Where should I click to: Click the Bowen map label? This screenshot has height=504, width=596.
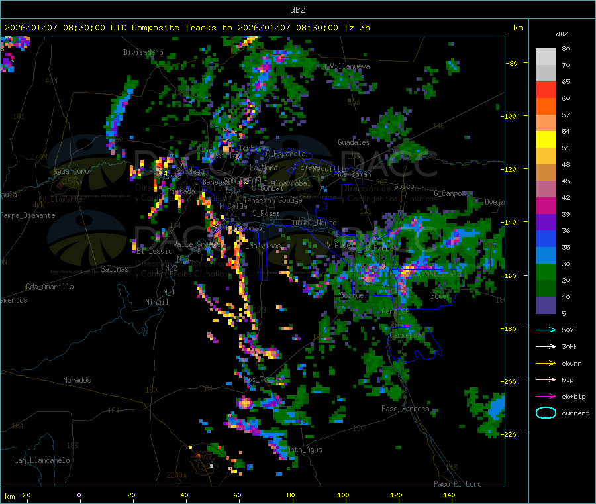[441, 295]
